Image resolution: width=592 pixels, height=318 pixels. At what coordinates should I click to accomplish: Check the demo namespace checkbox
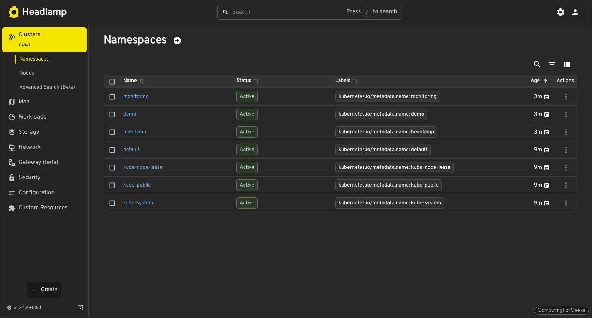tap(112, 114)
